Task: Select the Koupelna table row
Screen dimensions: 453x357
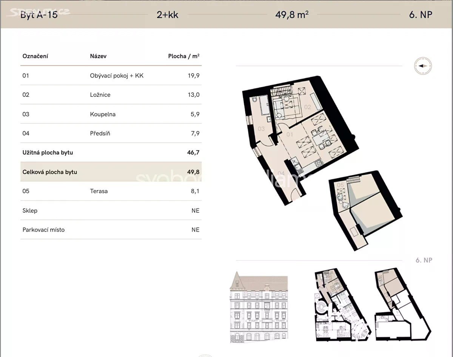Action: point(111,114)
